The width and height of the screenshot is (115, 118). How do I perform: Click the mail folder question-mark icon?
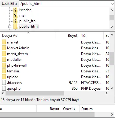tap(15, 16)
